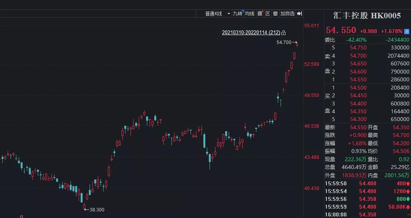This screenshot has height=218, width=411.
Task: Click the 43.488 price axis label
Action: [x=312, y=157]
